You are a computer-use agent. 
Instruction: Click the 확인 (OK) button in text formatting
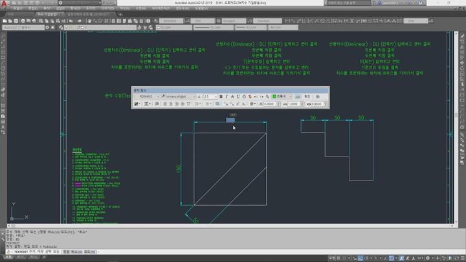307,96
